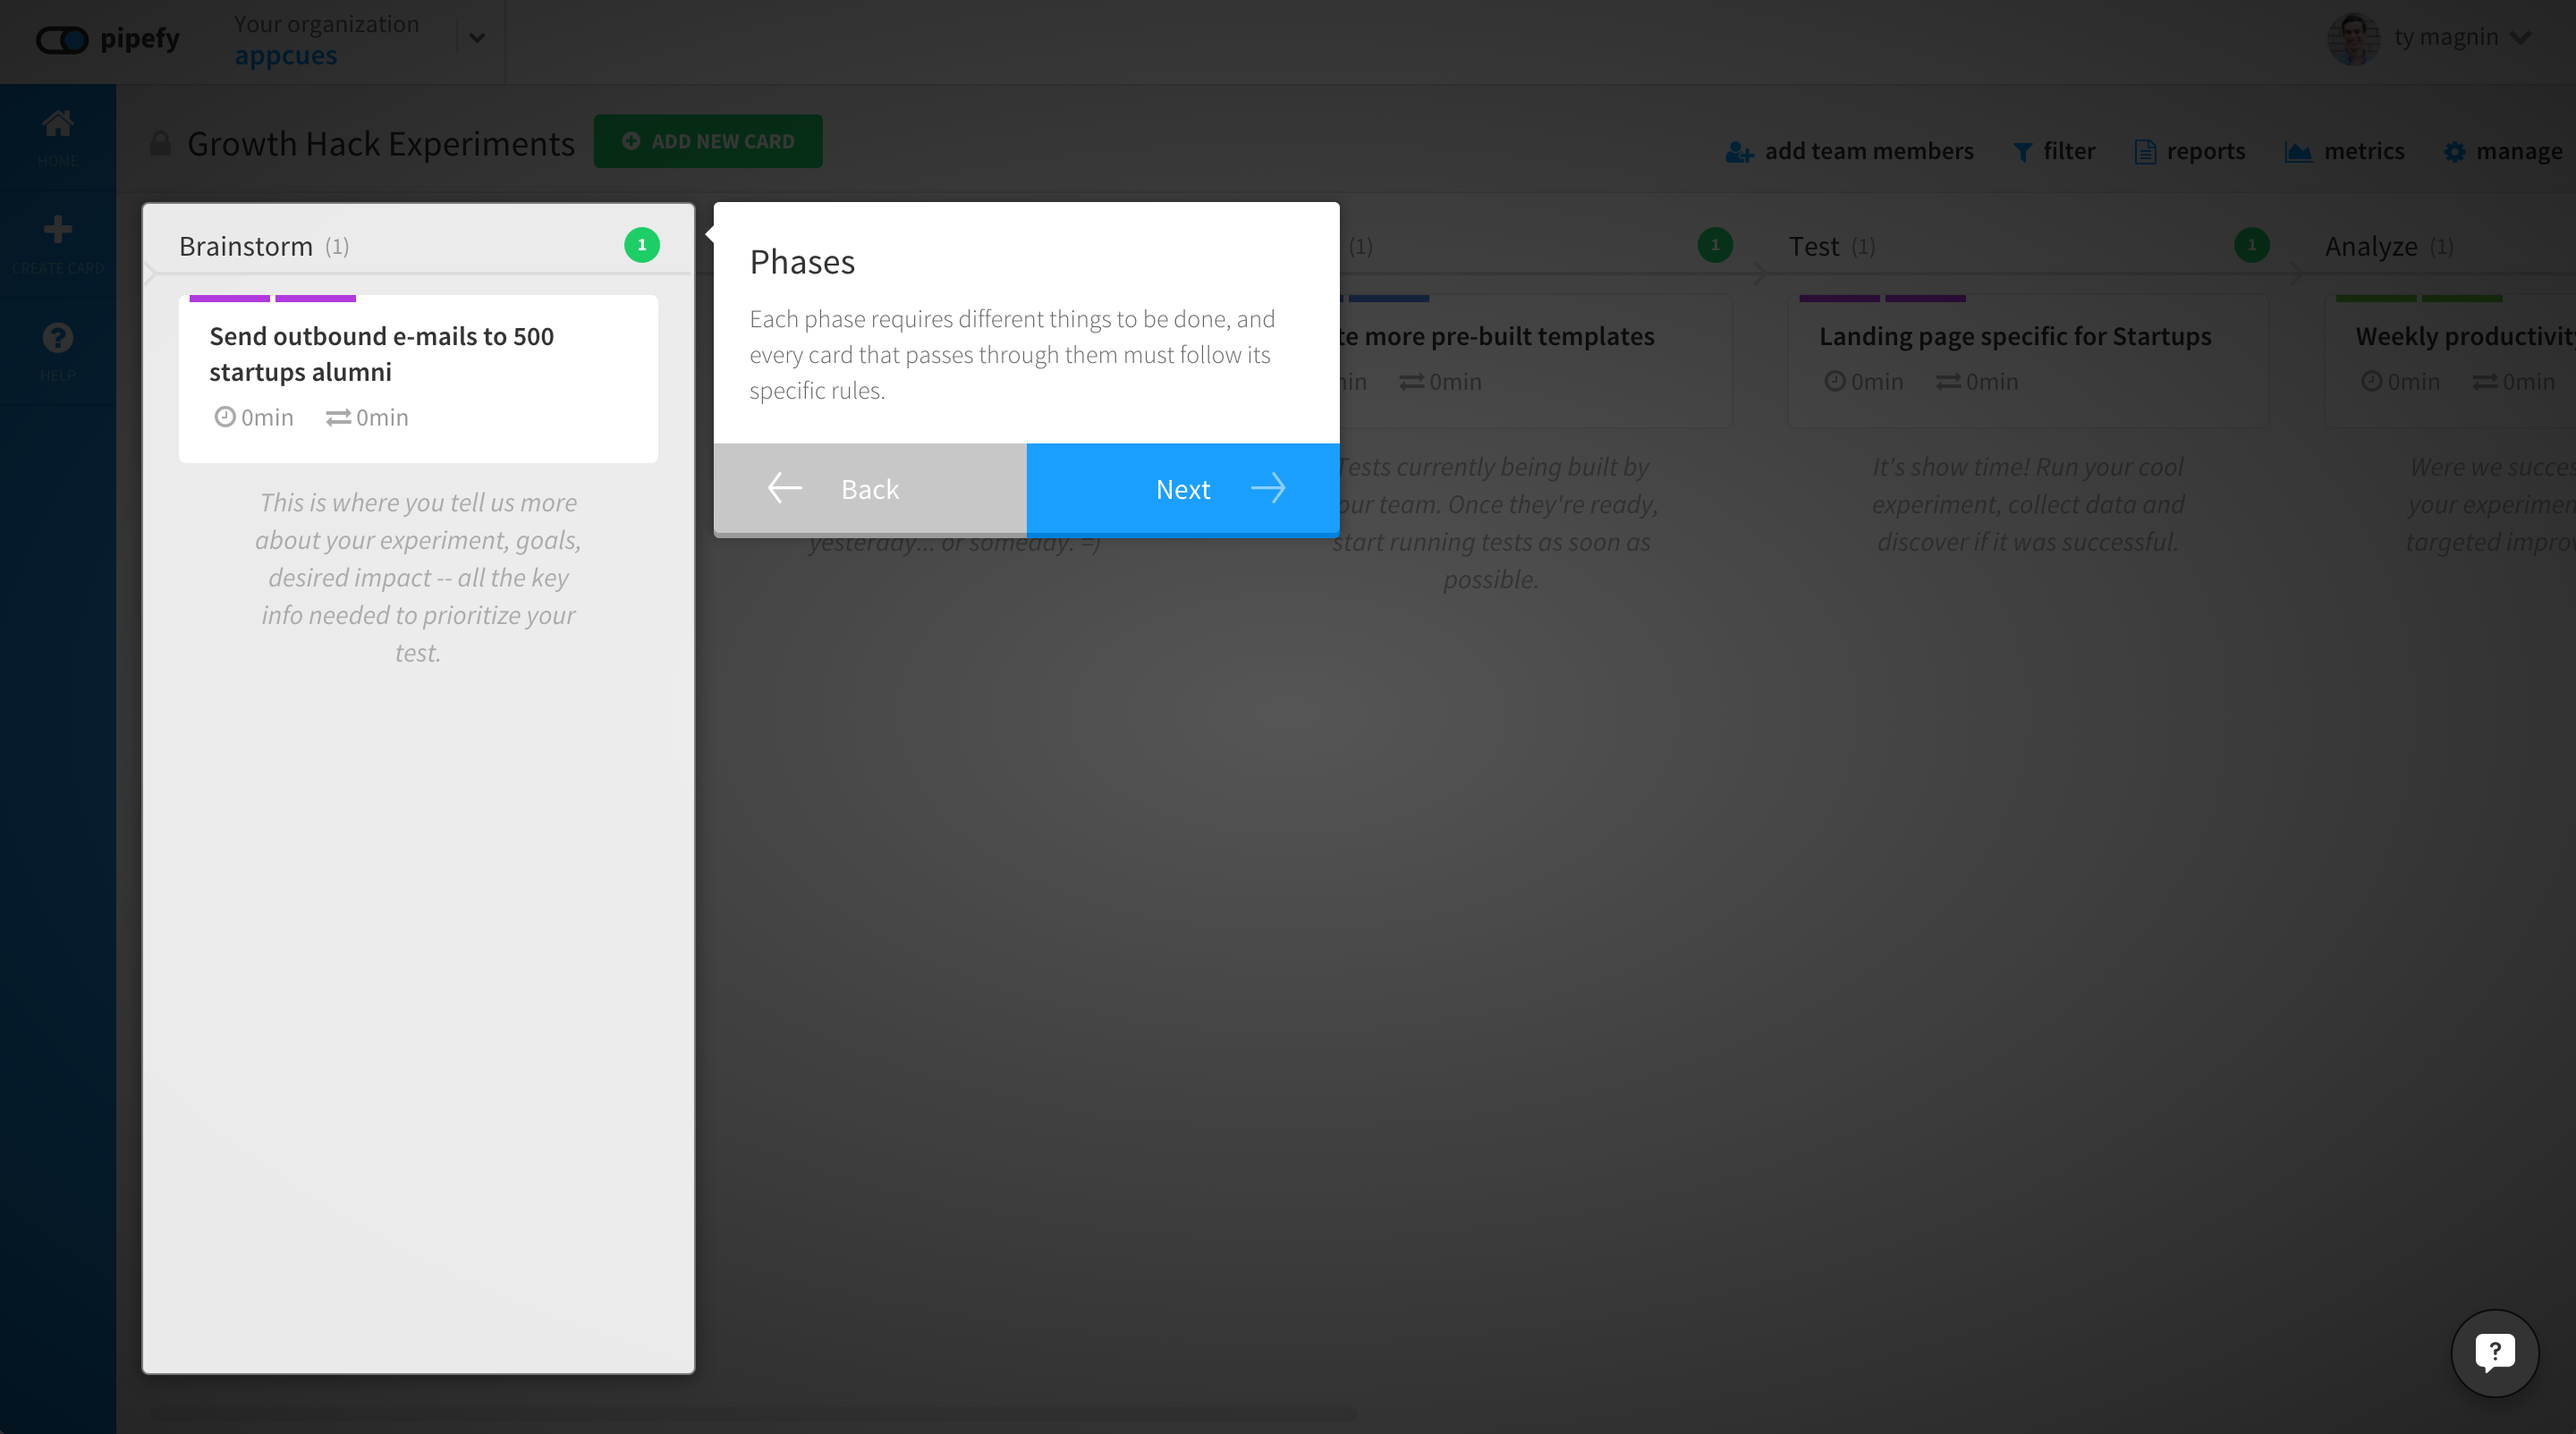The width and height of the screenshot is (2576, 1434).
Task: Click first purple label on Send outbound card
Action: 229,299
